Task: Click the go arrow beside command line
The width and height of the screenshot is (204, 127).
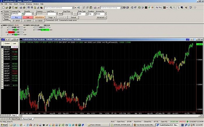Action: (x=75, y=8)
